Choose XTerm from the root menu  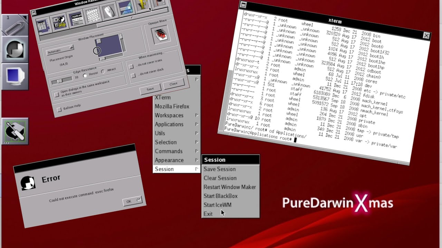[176, 97]
